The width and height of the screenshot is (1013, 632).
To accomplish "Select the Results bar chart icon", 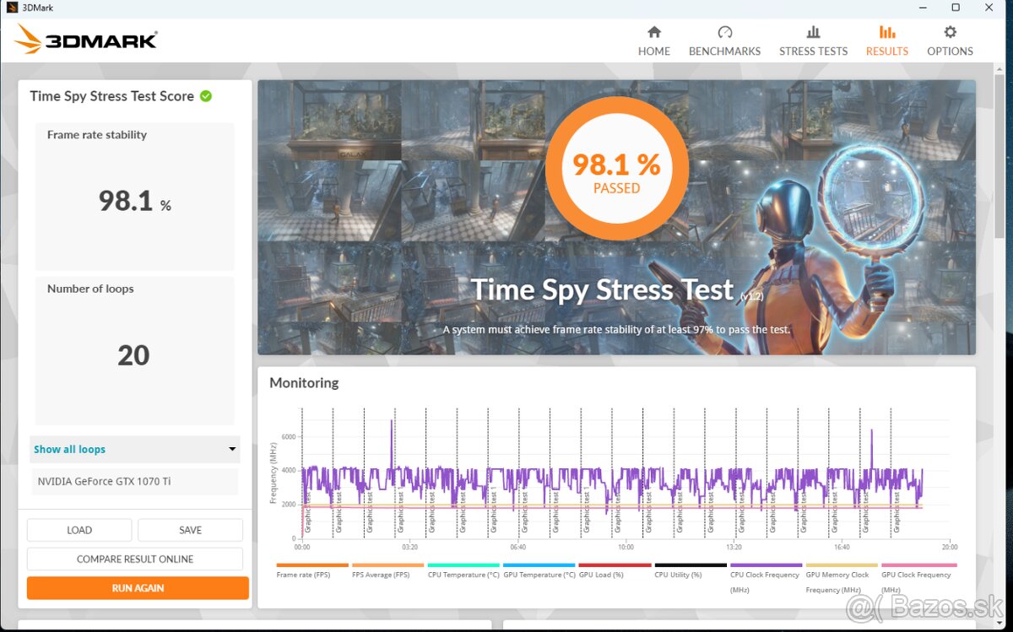I will coord(886,32).
